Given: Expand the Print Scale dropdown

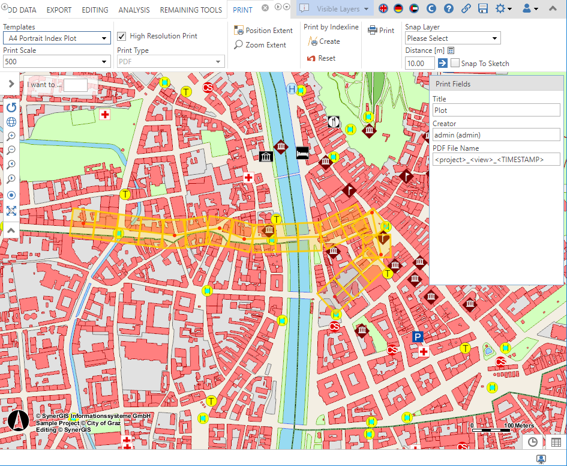Looking at the screenshot, I should point(57,61).
